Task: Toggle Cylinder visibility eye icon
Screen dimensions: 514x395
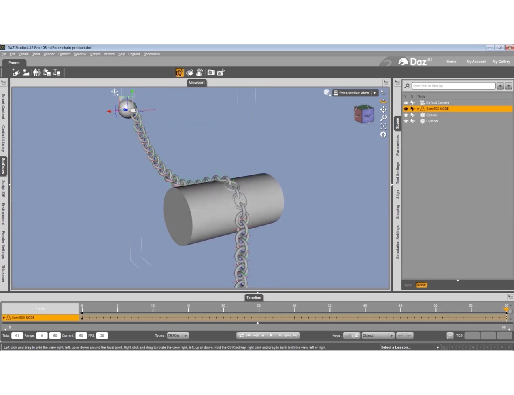Action: pyautogui.click(x=406, y=121)
